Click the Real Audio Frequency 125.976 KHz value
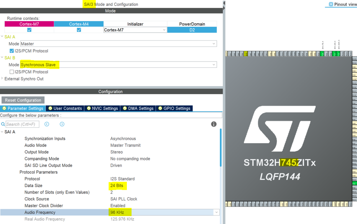The image size is (357, 224). (122, 219)
